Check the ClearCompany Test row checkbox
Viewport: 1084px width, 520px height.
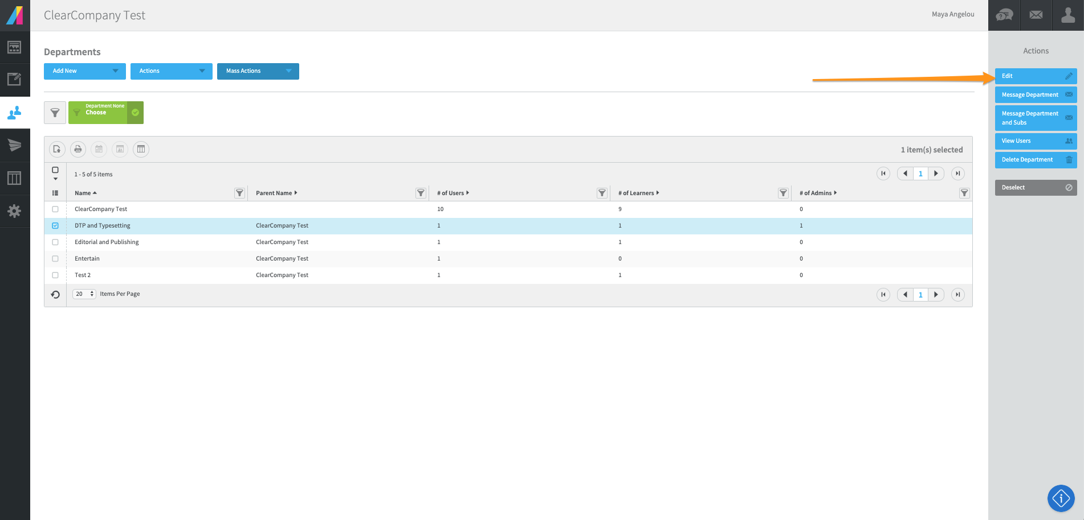[55, 209]
